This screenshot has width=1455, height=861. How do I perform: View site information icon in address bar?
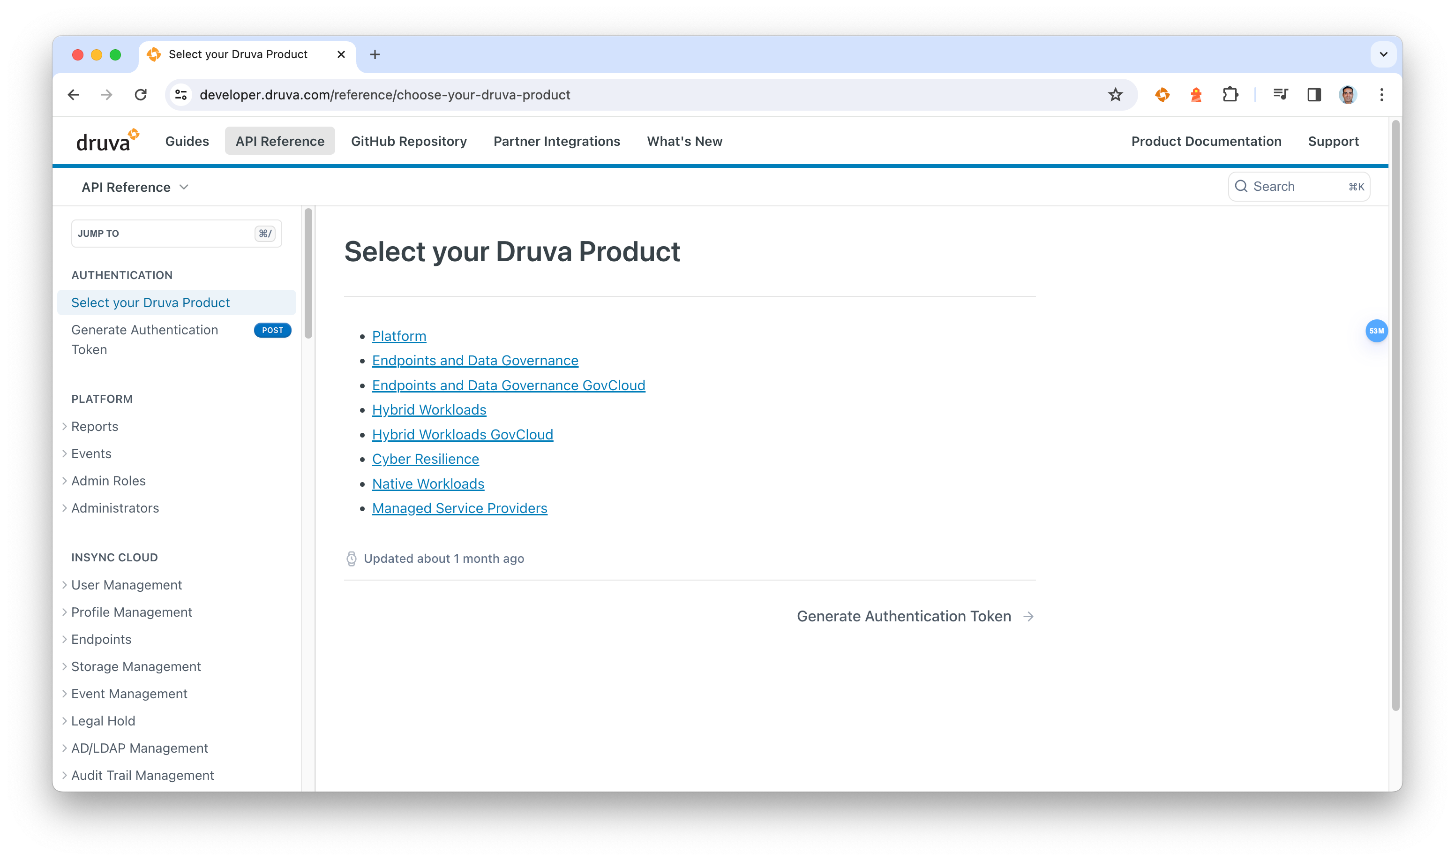[x=181, y=95]
